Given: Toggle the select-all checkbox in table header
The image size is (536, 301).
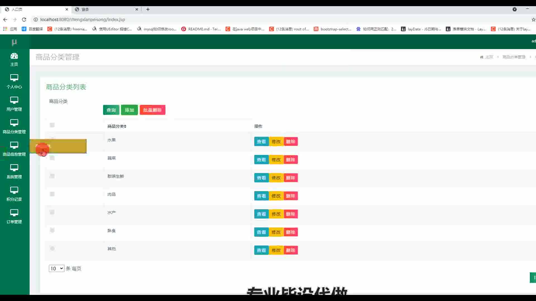Looking at the screenshot, I should pyautogui.click(x=52, y=125).
